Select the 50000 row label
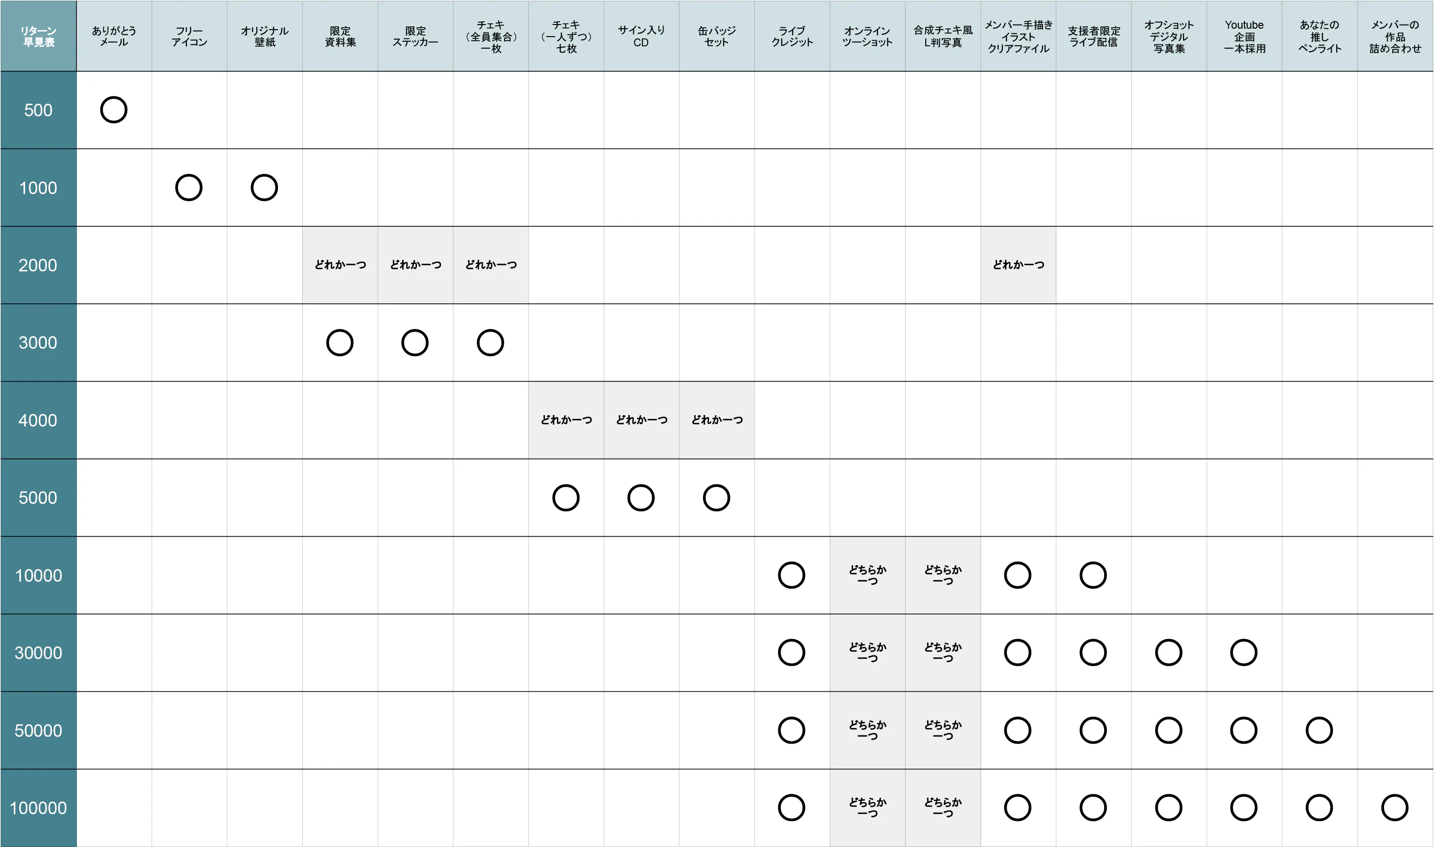The image size is (1434, 847). pyautogui.click(x=38, y=731)
